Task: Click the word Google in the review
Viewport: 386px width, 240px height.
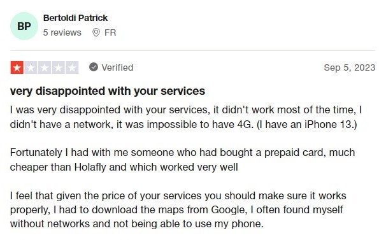Action: [x=227, y=209]
